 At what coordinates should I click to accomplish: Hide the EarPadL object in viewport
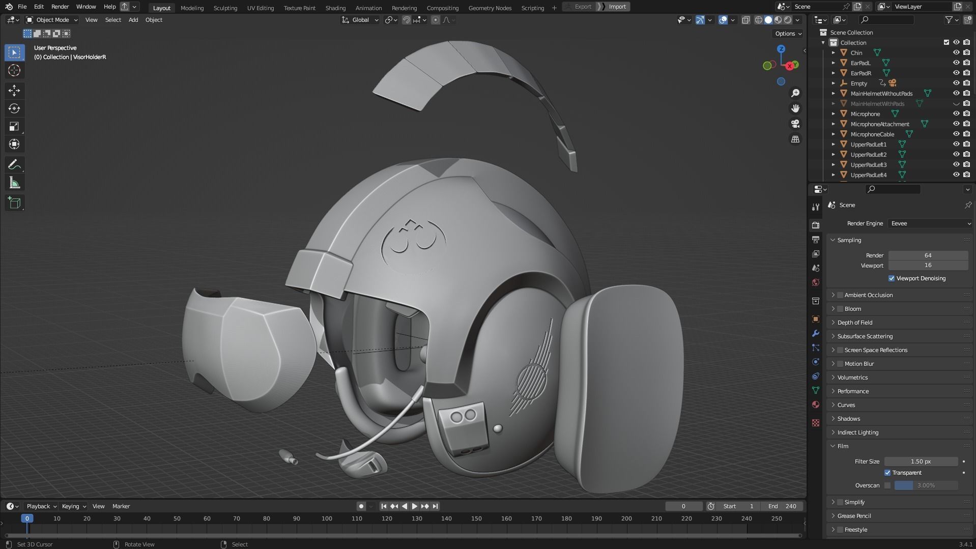click(956, 63)
